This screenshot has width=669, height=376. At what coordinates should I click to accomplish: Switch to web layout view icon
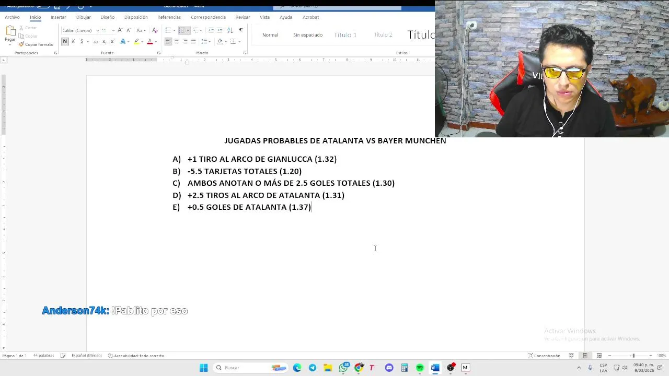click(599, 356)
